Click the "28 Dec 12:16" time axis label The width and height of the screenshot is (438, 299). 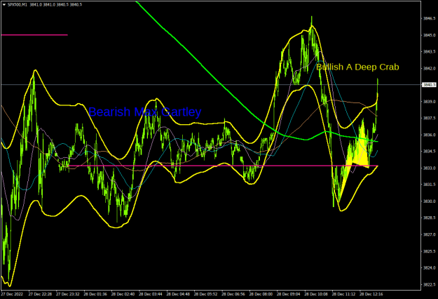click(x=371, y=294)
